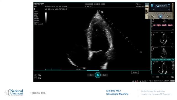Click the selected clip file name label

tap(163, 60)
